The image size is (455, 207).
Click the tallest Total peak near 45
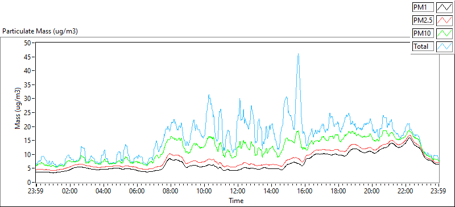tap(298, 54)
